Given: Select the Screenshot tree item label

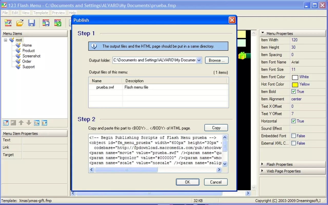Looking at the screenshot, I should 31,56.
